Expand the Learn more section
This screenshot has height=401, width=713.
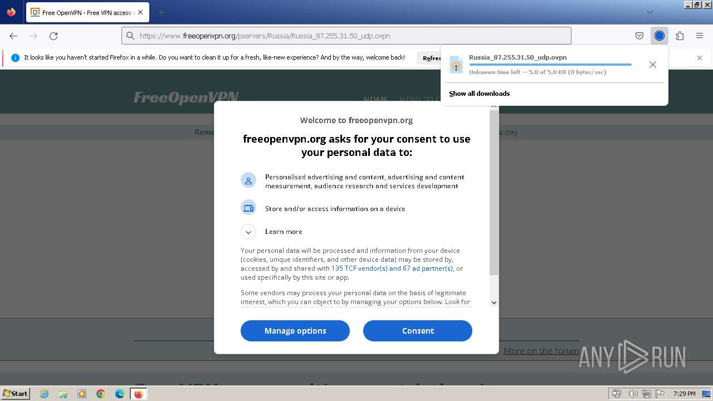coord(248,232)
